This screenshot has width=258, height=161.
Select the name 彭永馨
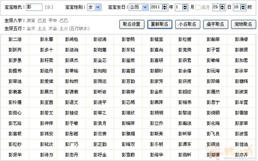click(47, 39)
